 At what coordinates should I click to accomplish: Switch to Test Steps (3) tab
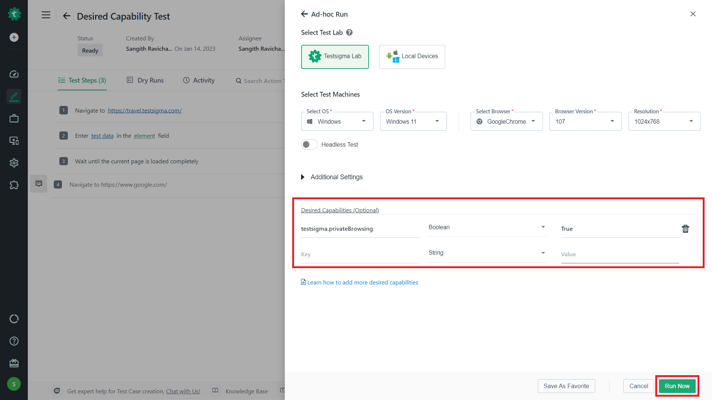[x=82, y=80]
